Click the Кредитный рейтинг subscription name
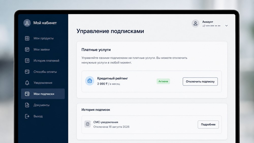 113,78
